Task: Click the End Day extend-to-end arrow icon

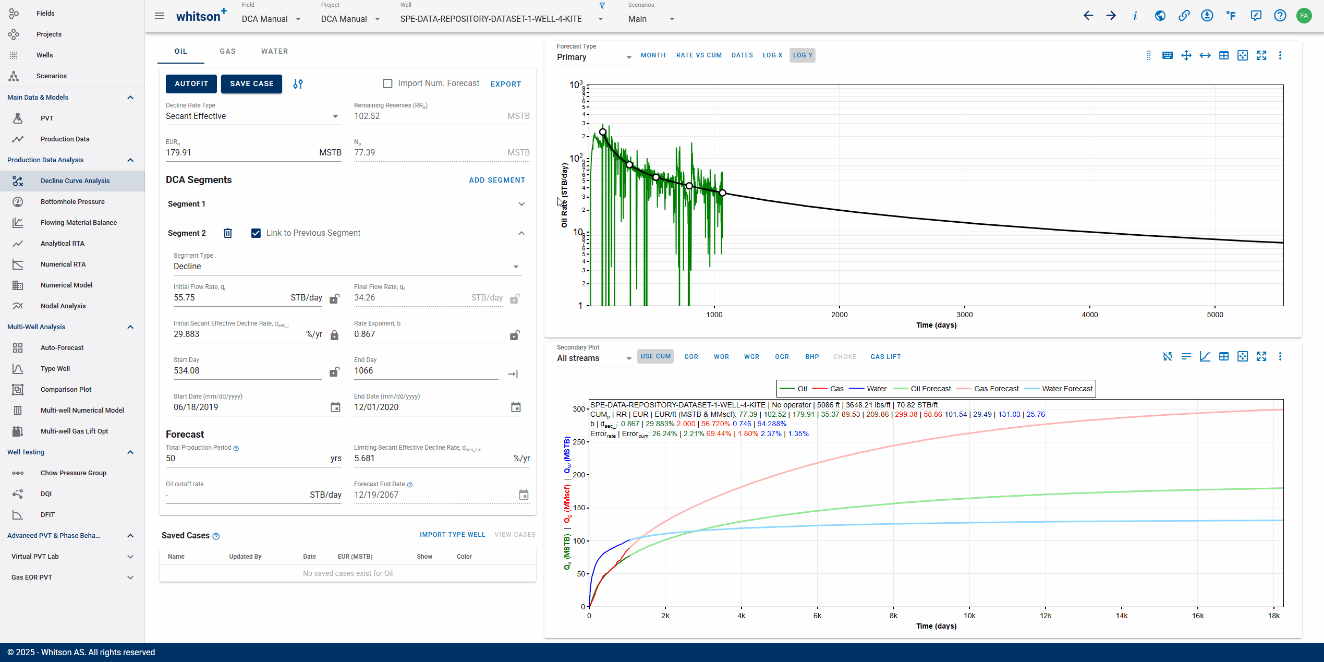Action: pos(513,374)
